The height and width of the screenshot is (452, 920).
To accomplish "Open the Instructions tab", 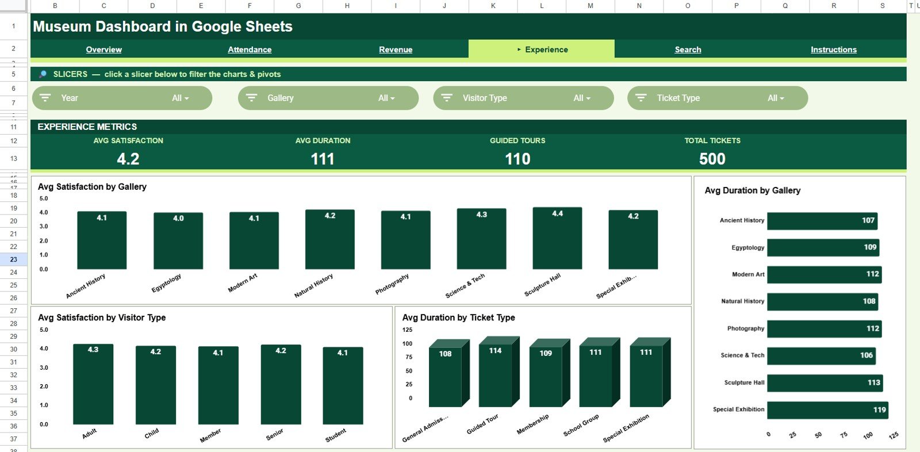I will click(x=834, y=49).
